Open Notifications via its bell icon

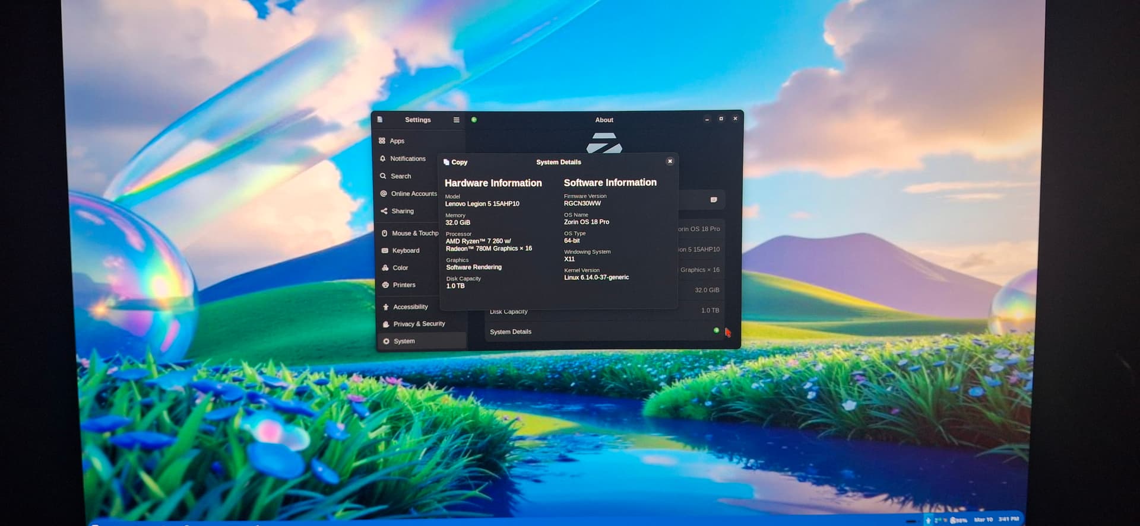382,158
